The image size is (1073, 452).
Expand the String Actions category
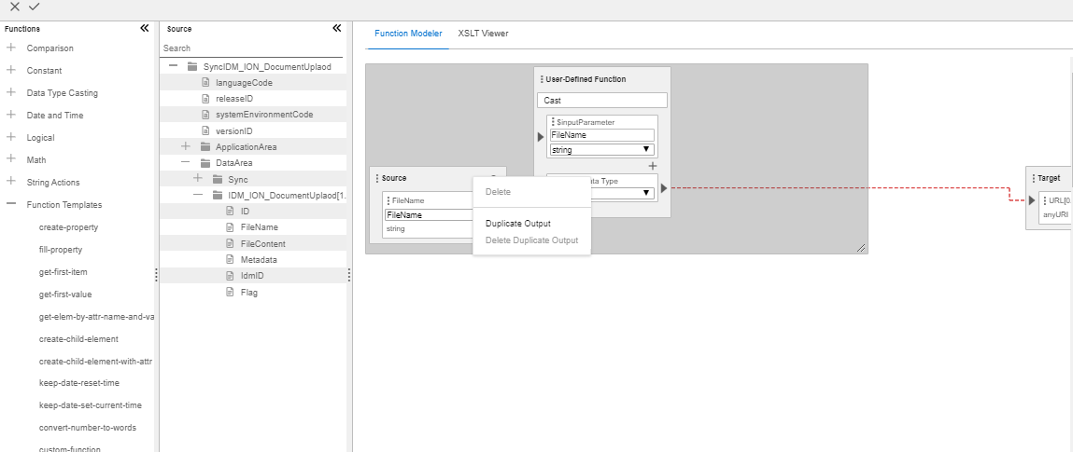(x=11, y=182)
